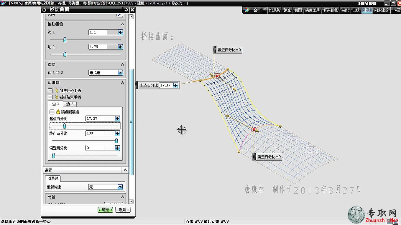Click the link icon beside 链接开始手柄
Viewport: 401px width, 225px height.
pos(57,91)
